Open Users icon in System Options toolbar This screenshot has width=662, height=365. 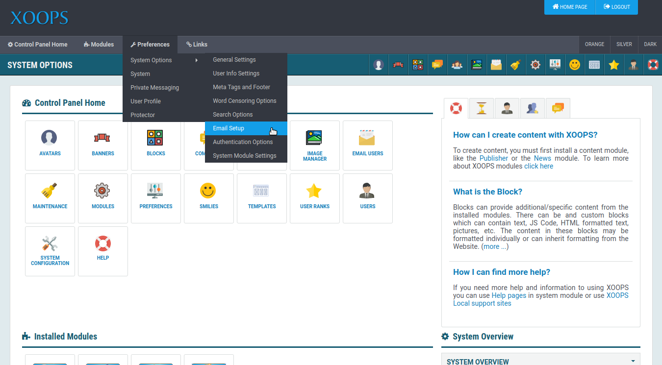coord(634,65)
